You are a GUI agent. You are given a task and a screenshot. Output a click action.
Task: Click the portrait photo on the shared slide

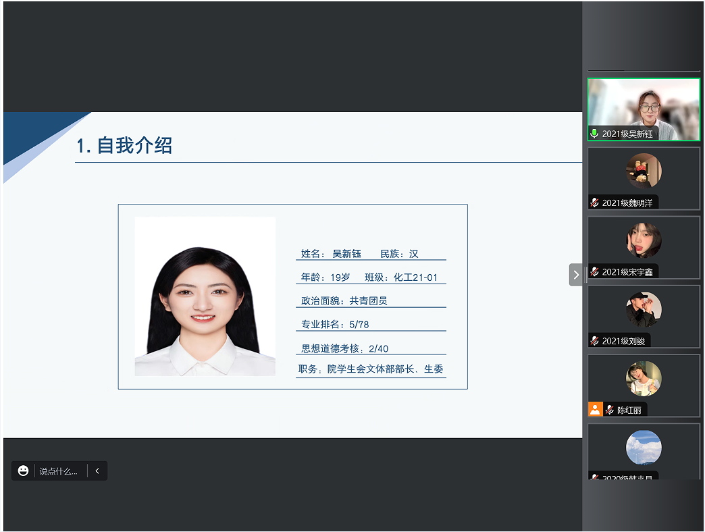click(205, 297)
